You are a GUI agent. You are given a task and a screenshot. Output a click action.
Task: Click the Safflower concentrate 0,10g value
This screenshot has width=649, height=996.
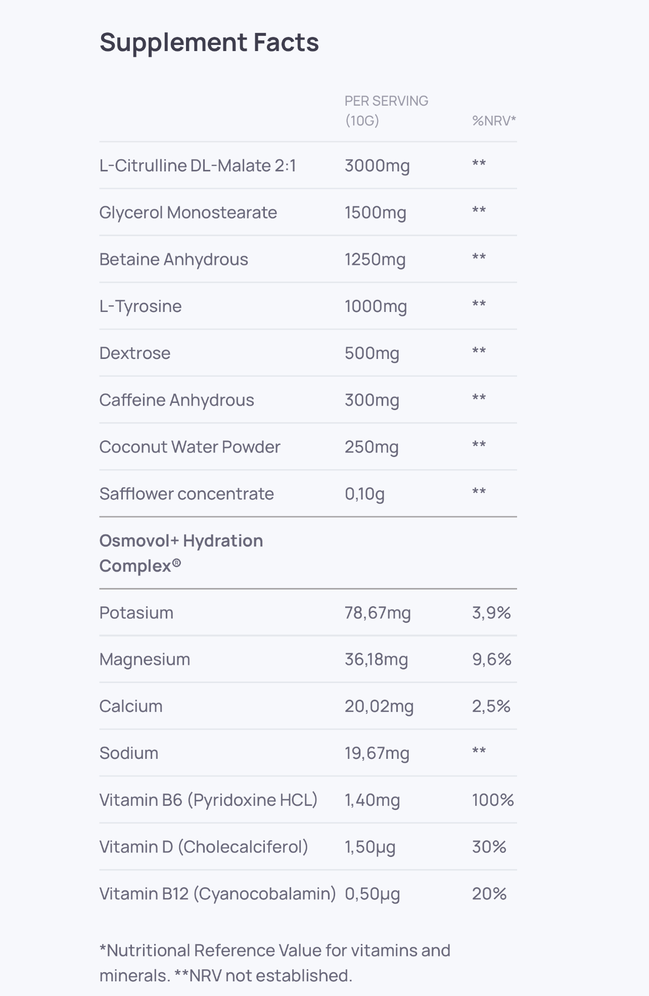tap(364, 494)
